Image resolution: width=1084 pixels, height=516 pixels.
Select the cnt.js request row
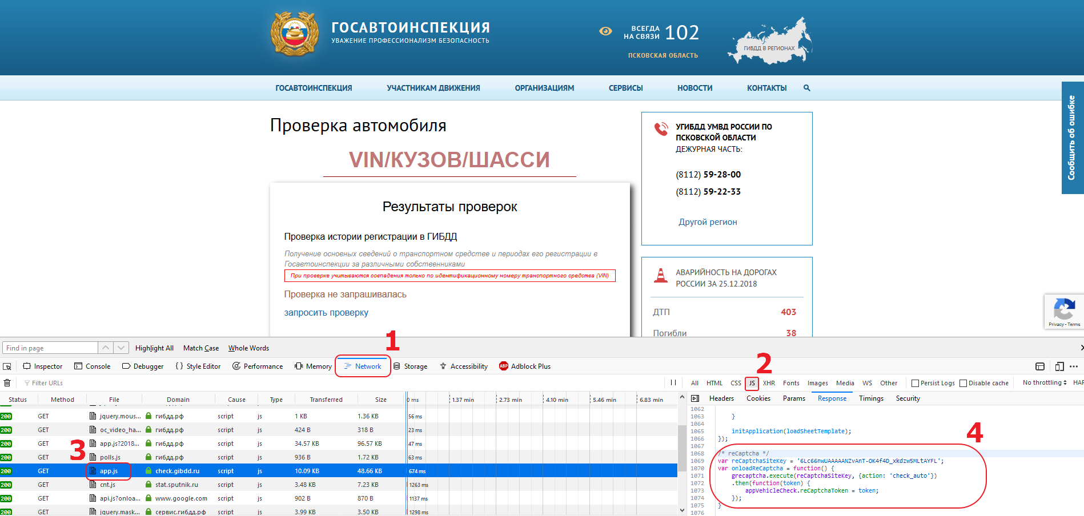click(x=339, y=485)
